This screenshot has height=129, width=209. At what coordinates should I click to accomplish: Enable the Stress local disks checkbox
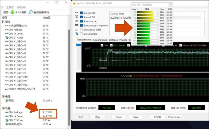[x=81, y=29]
